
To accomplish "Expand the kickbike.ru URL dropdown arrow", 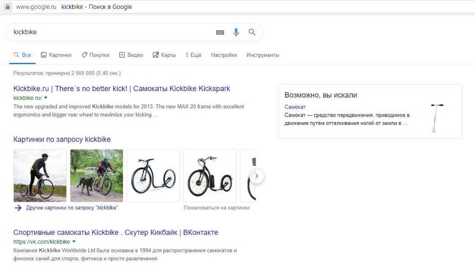I will 46,98.
